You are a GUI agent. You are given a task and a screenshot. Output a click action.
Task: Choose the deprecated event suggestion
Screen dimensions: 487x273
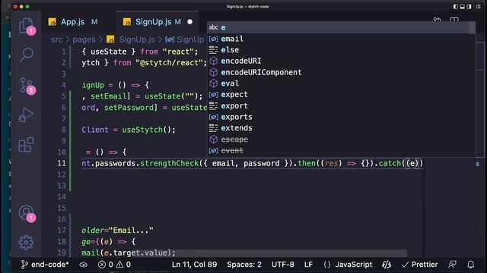point(341,150)
